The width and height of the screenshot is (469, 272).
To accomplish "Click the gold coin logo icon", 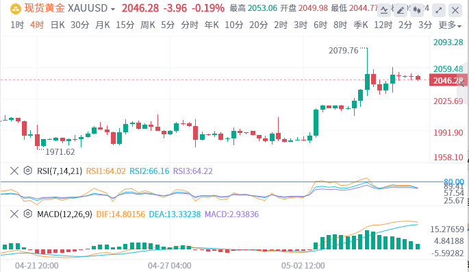I will (x=15, y=9).
